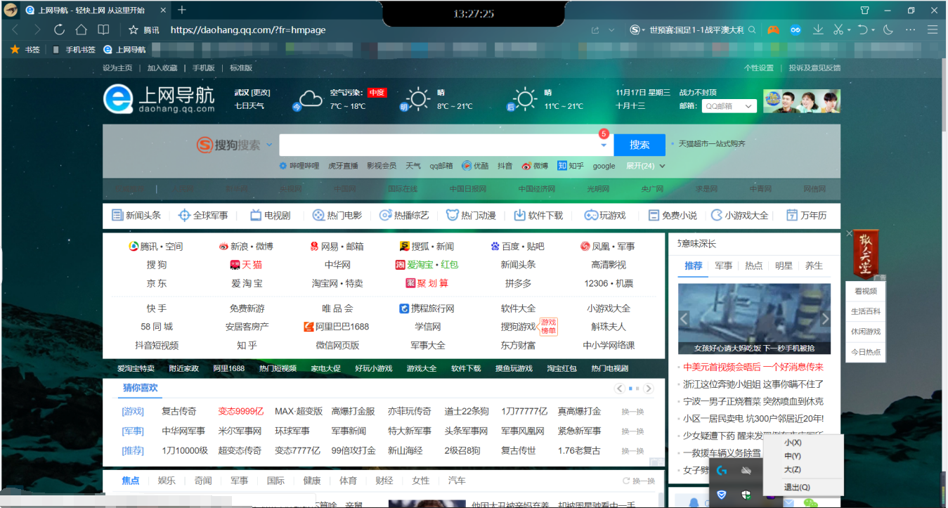Go to browser home page icon
Image resolution: width=948 pixels, height=508 pixels.
(82, 30)
